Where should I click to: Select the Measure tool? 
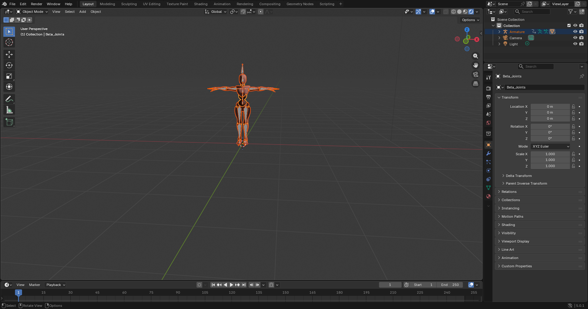(x=9, y=110)
